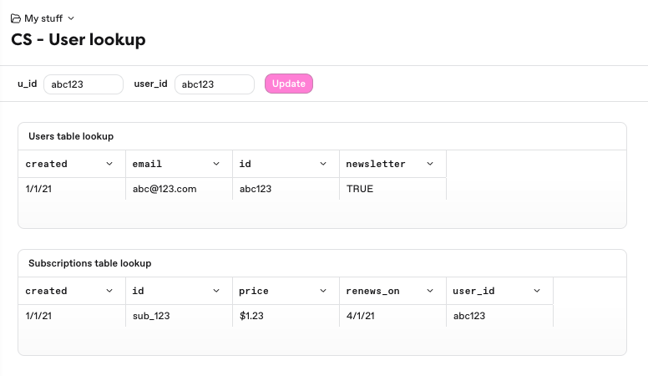The image size is (648, 376).
Task: Open id column dropdown in Users table
Action: coord(323,164)
